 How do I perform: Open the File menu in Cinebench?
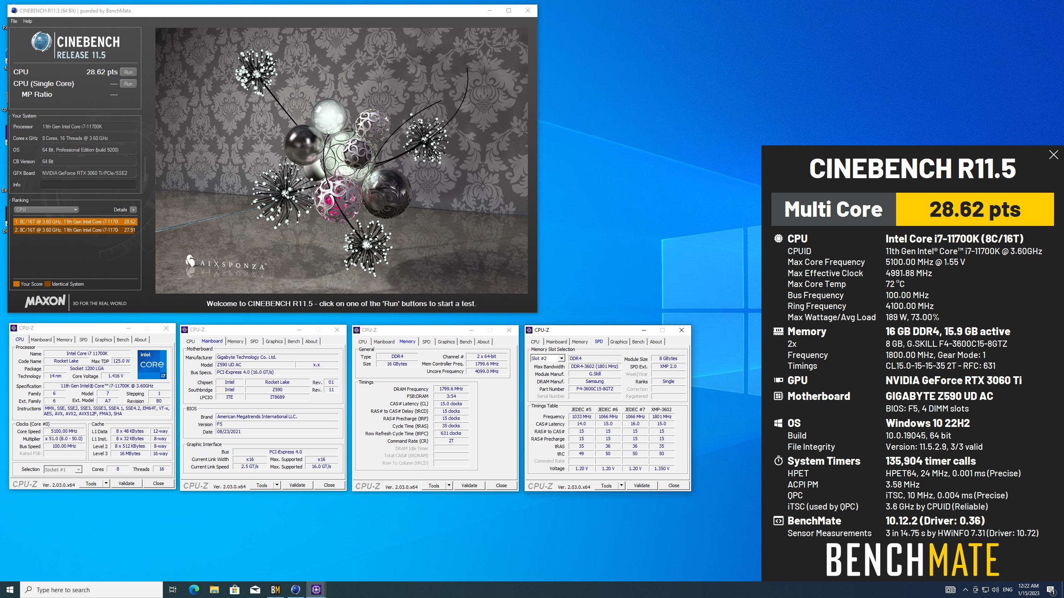(14, 21)
